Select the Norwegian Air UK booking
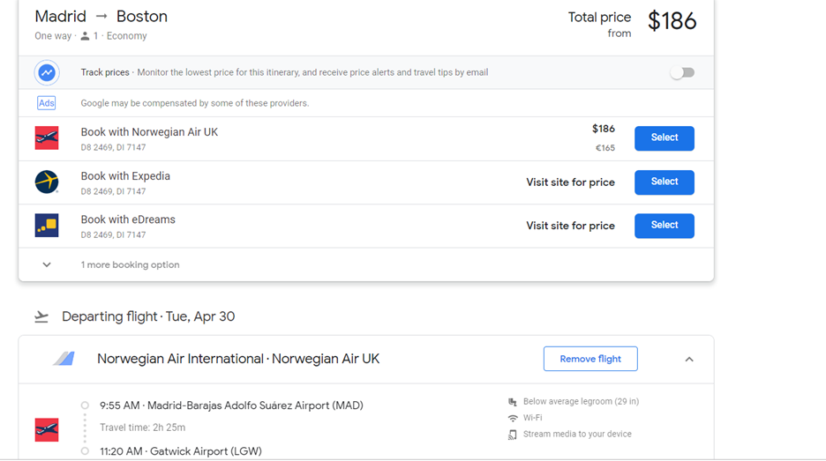Screen dimensions: 826x461 click(x=664, y=138)
